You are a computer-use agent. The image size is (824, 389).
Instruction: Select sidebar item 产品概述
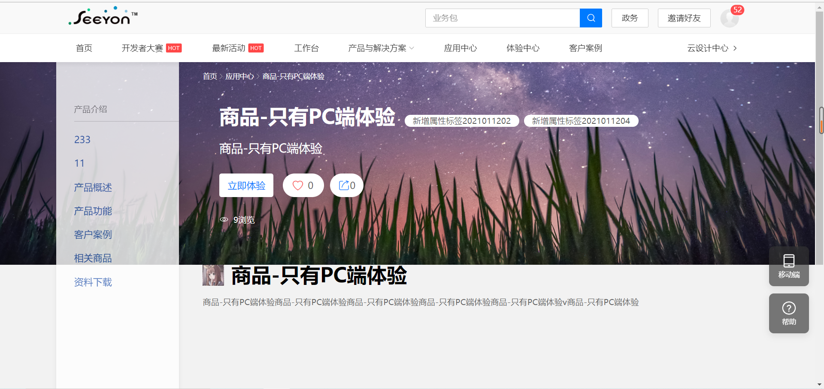(93, 187)
